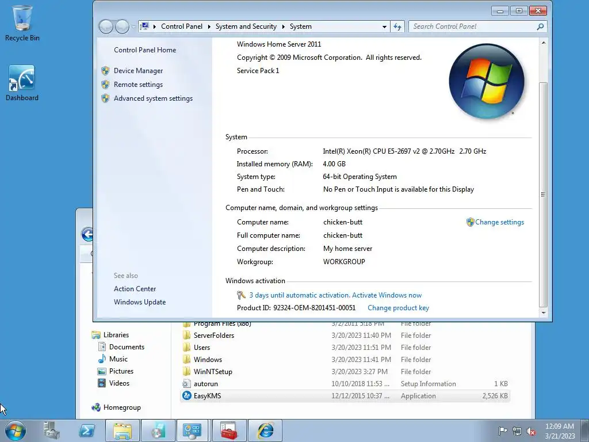The width and height of the screenshot is (589, 442).
Task: Click the Back navigation button in System window
Action: tap(106, 26)
